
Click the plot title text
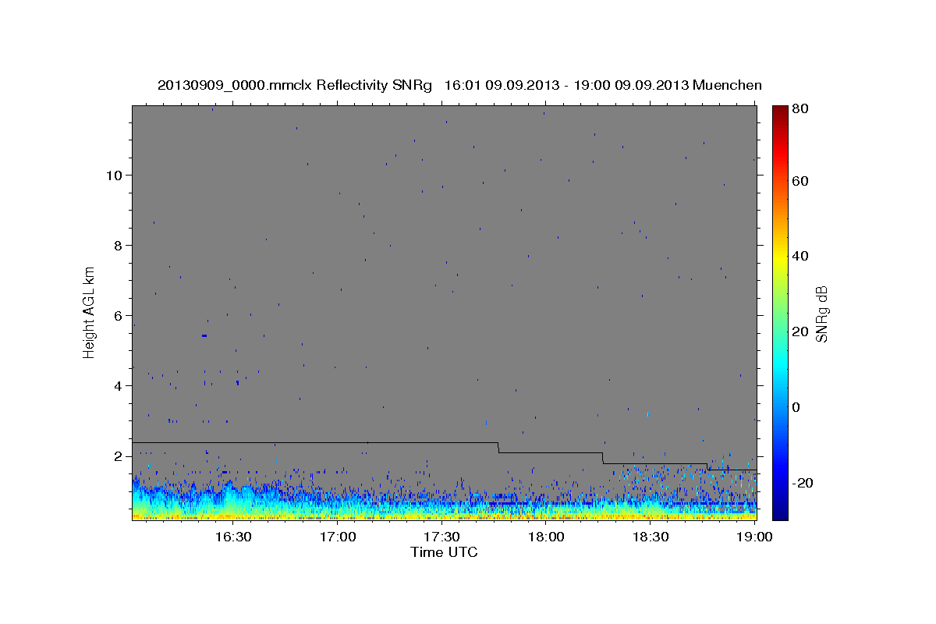click(459, 85)
